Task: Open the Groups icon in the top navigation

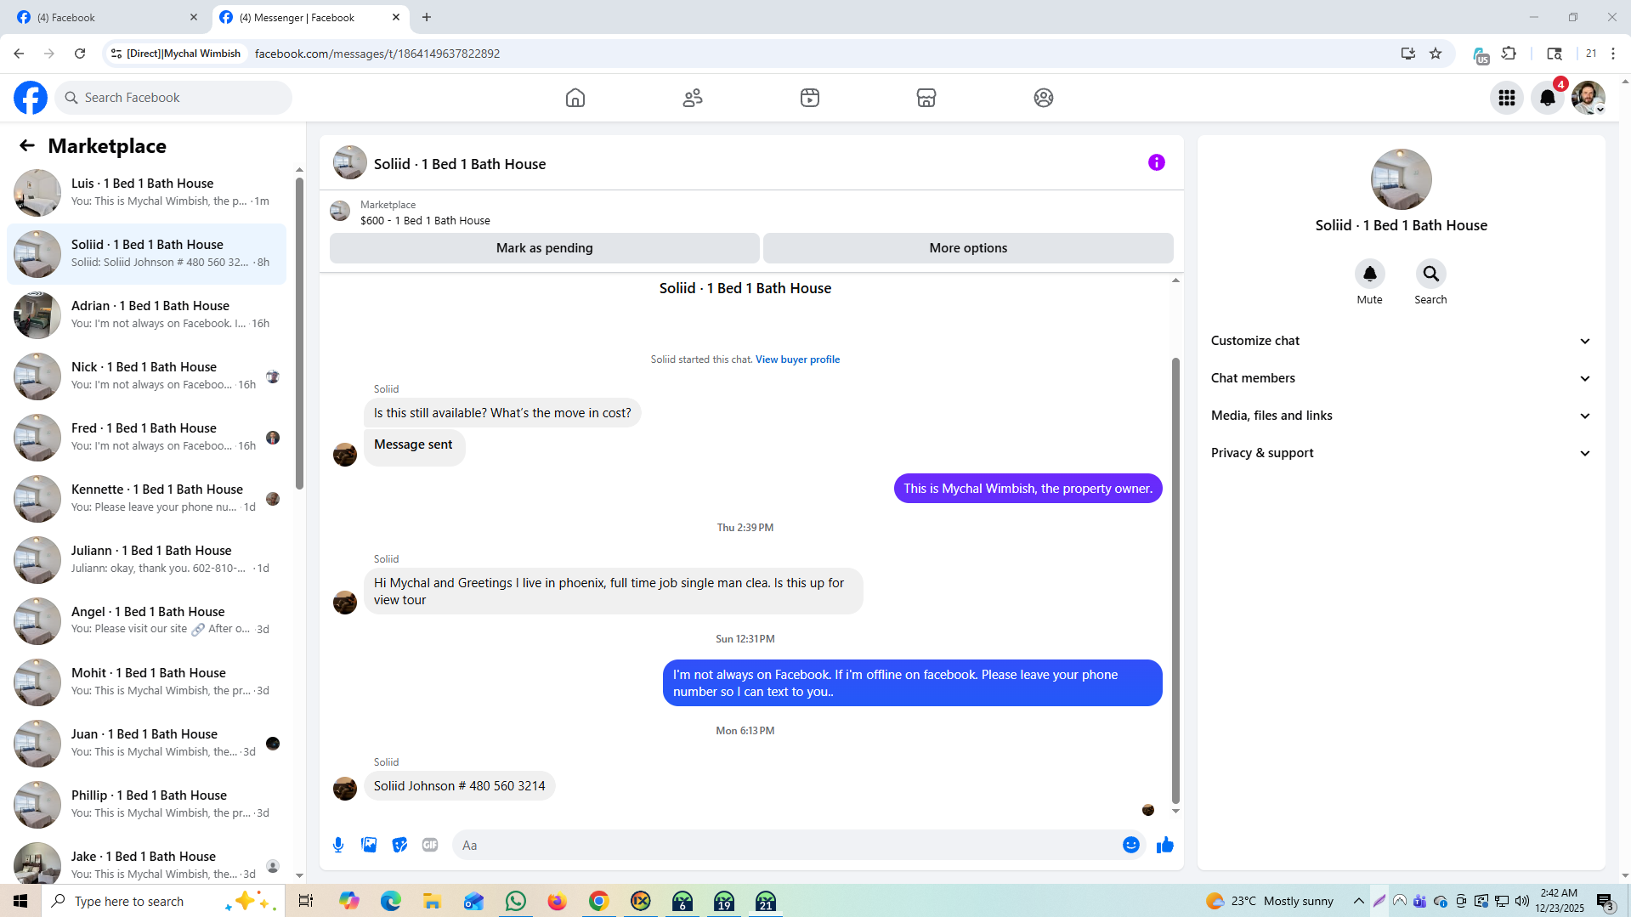Action: [1044, 98]
